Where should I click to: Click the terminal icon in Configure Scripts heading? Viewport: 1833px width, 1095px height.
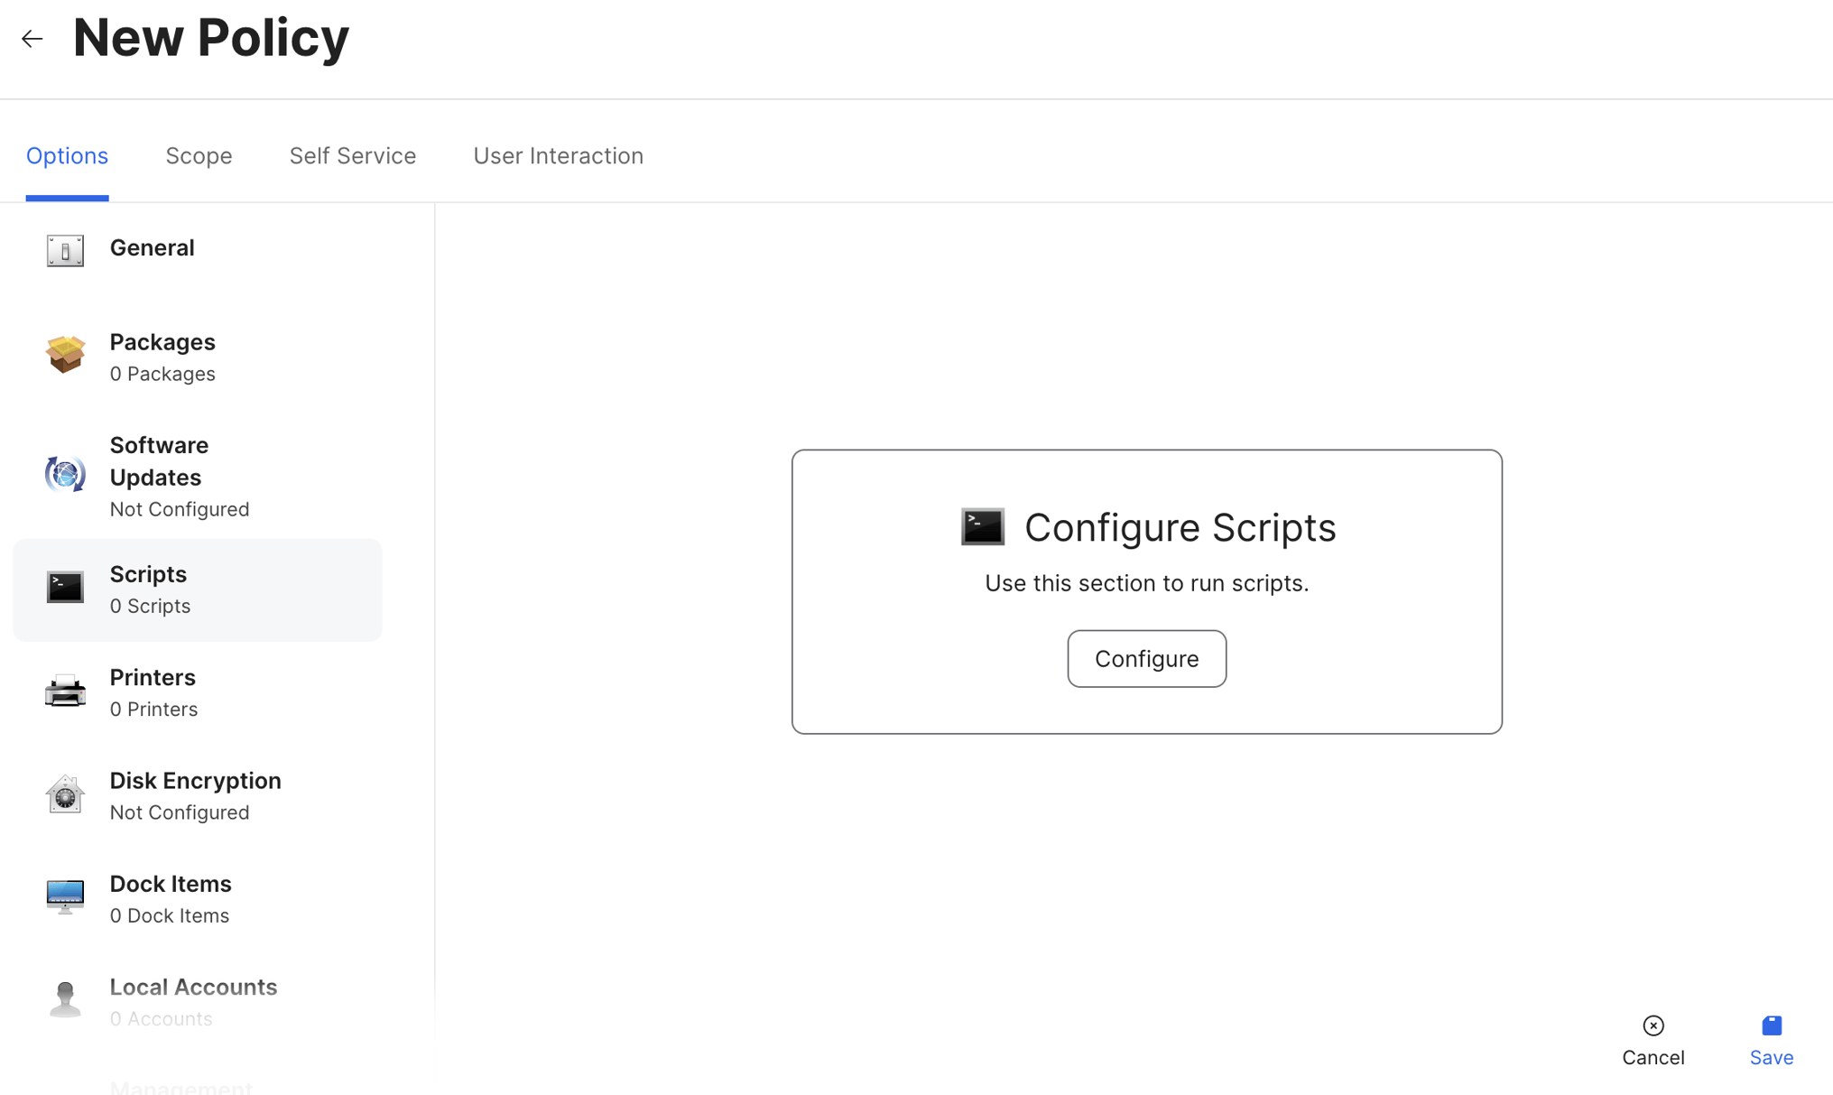pyautogui.click(x=982, y=527)
